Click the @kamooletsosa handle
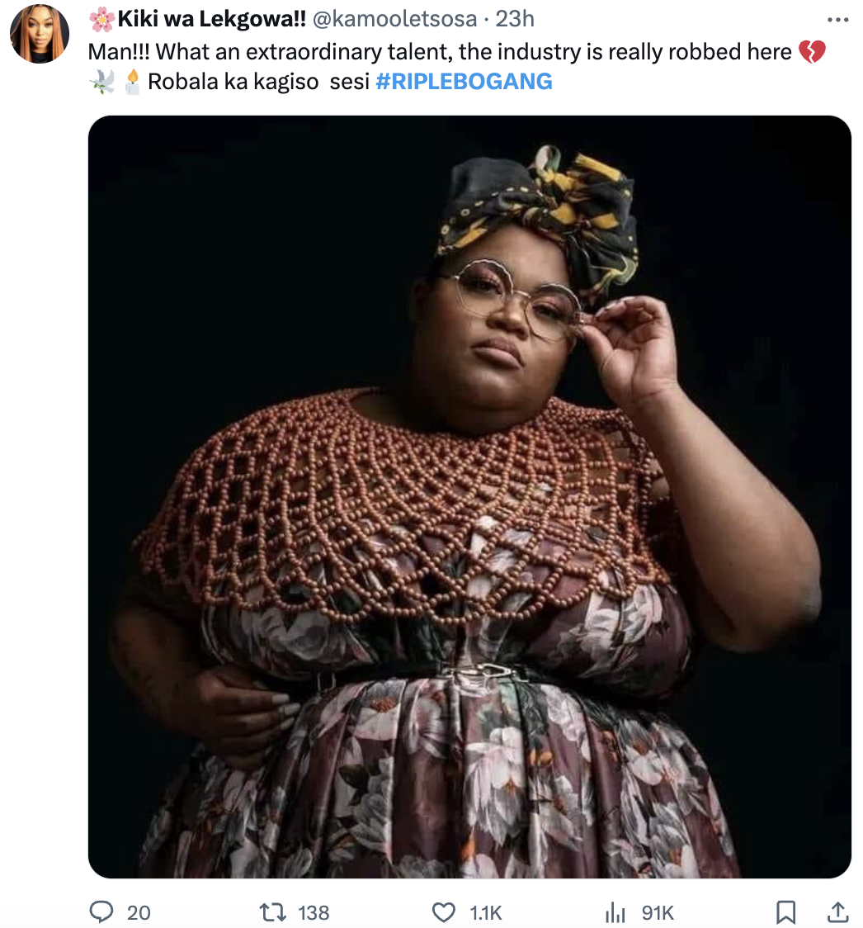 tap(394, 19)
